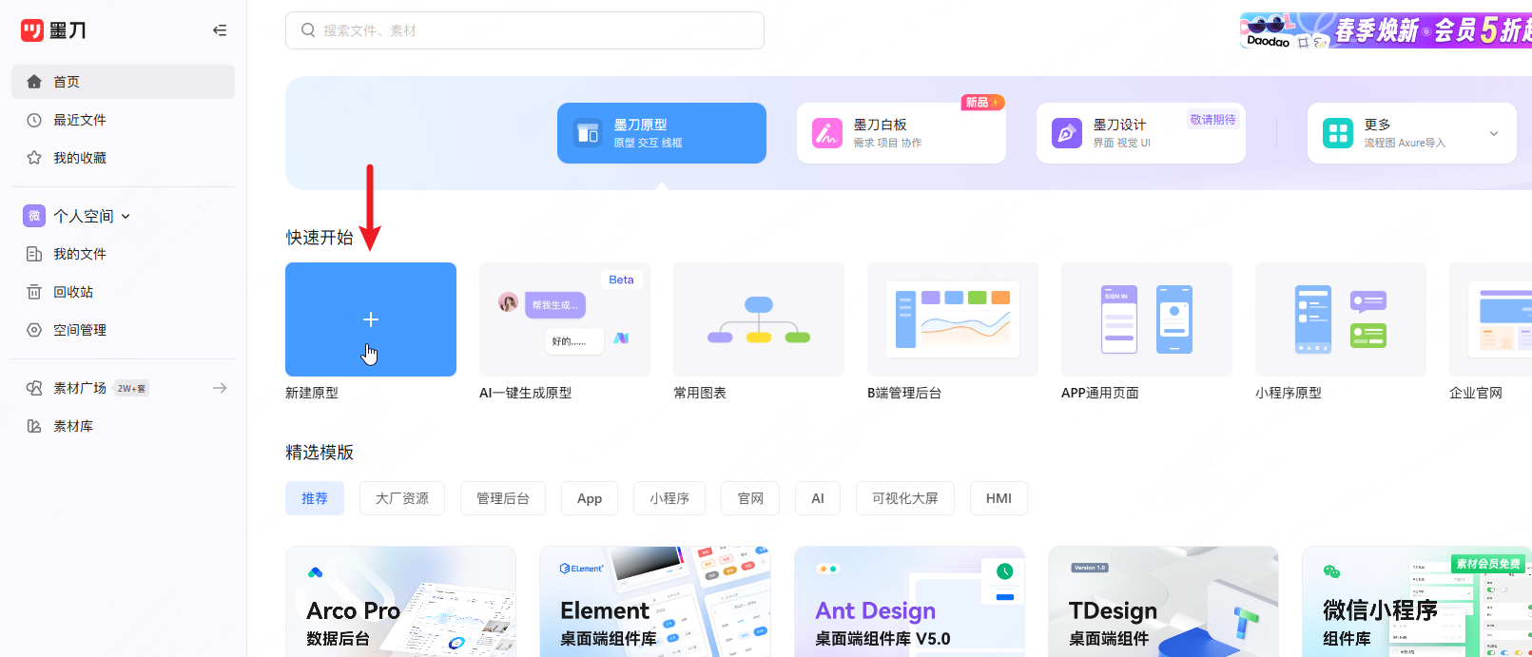
Task: Click the 敬请期待 tag
Action: tap(1212, 120)
